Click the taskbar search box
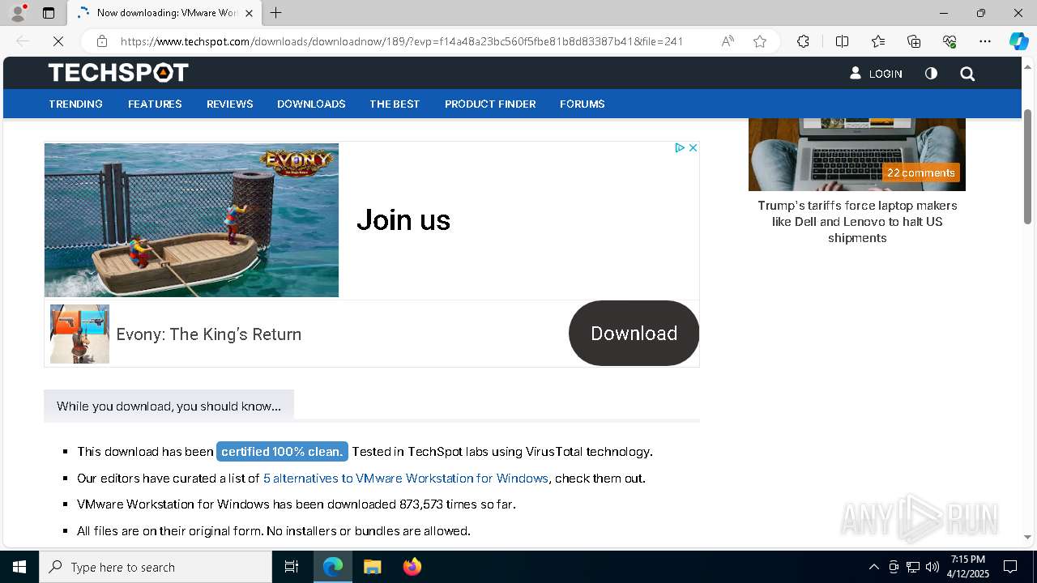This screenshot has height=583, width=1037. click(x=156, y=567)
